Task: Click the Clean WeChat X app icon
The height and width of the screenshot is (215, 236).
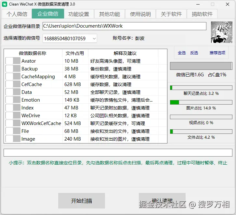Action: point(5,4)
